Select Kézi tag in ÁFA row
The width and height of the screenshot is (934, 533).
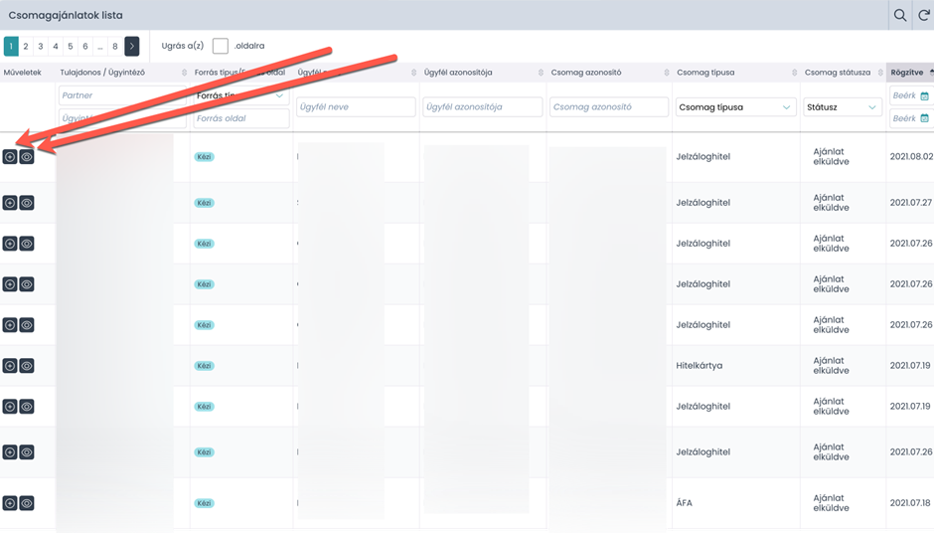click(205, 503)
